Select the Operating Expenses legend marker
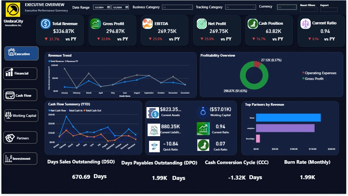This screenshot has height=196, width=348. 303,73
